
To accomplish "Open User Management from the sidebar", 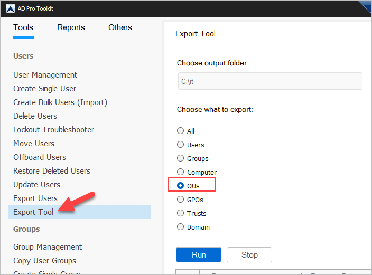I will (x=45, y=75).
